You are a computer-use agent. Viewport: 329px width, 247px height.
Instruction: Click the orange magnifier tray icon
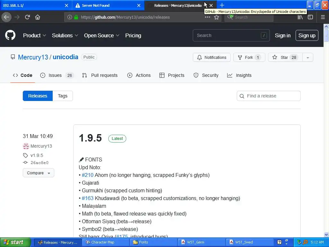tap(306, 242)
